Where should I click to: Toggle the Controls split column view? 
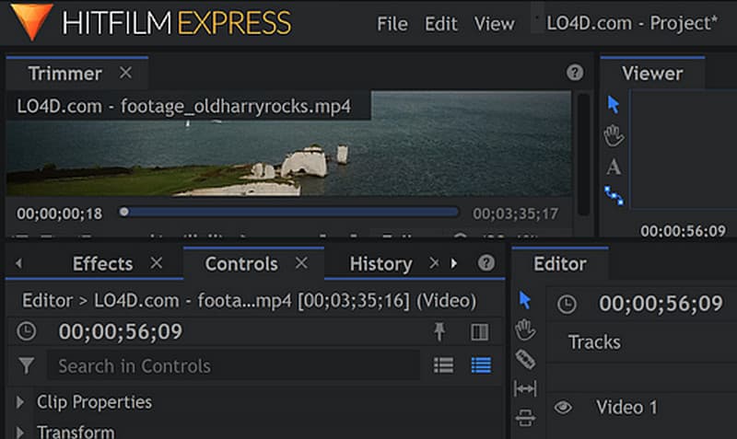(479, 332)
